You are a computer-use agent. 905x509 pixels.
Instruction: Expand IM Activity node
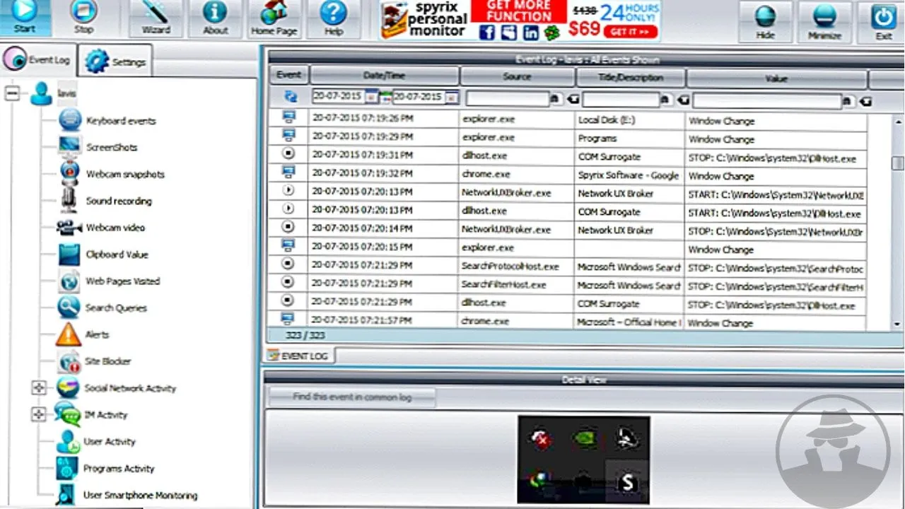click(38, 415)
